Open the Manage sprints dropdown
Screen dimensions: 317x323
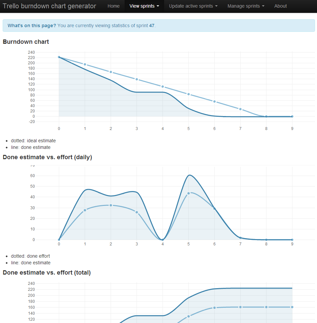246,6
